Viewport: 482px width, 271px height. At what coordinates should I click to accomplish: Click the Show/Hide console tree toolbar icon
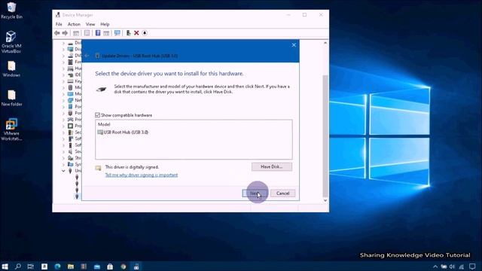76,33
